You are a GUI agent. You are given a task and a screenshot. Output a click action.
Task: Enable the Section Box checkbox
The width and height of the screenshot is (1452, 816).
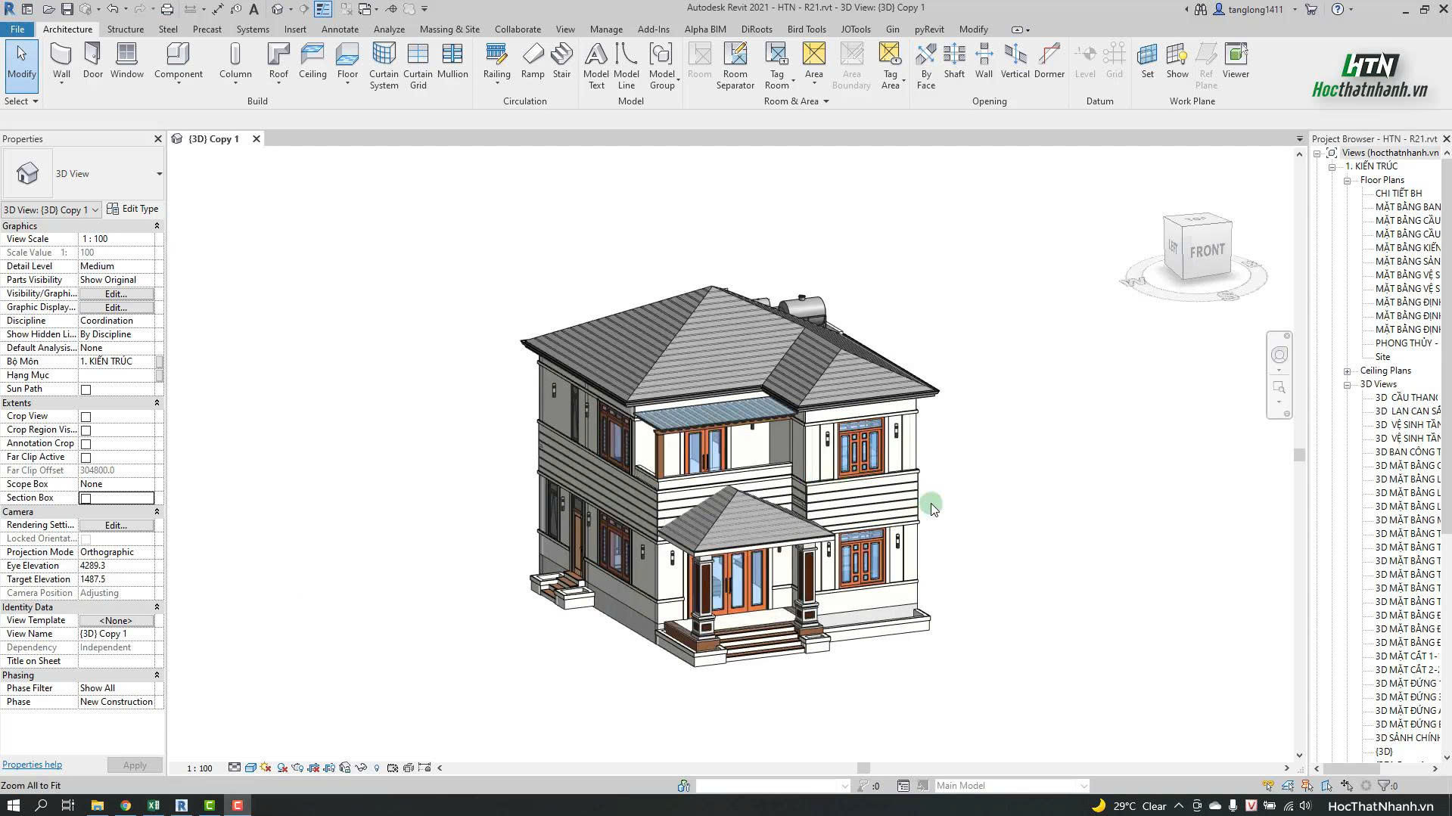tap(86, 498)
